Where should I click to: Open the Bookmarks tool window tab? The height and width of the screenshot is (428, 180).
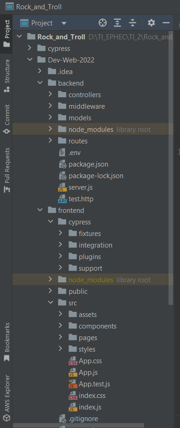coord(6,342)
